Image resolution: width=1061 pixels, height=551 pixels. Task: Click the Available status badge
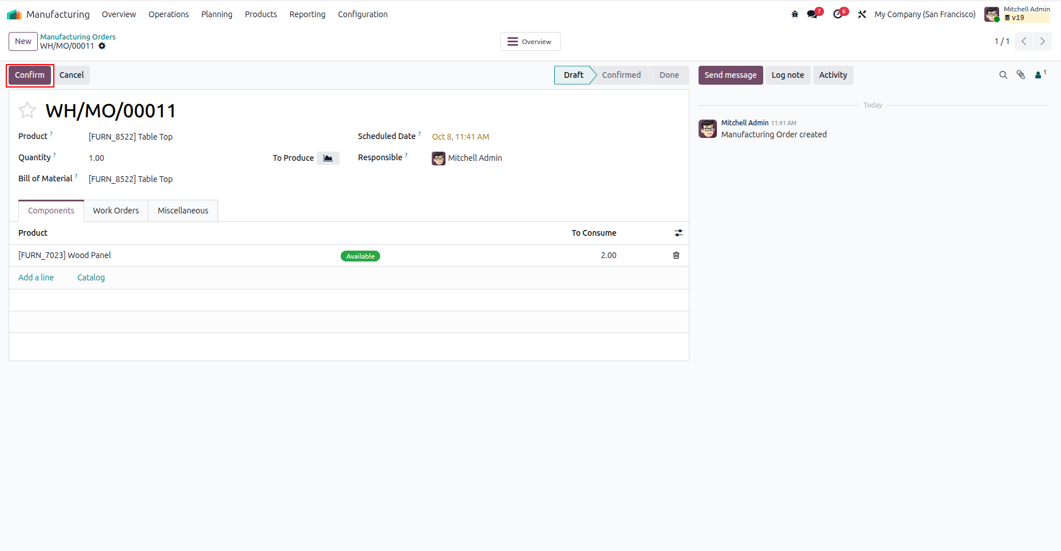[360, 256]
